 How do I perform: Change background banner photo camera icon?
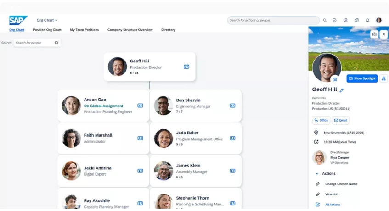[x=374, y=34]
